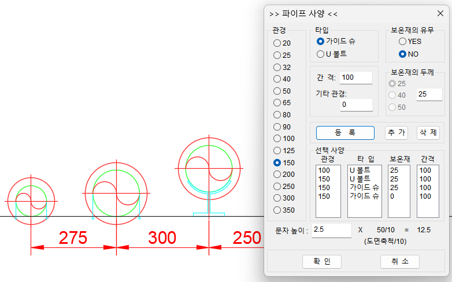Confirm with the 확 인 button
This screenshot has height=282, width=452.
tap(322, 262)
